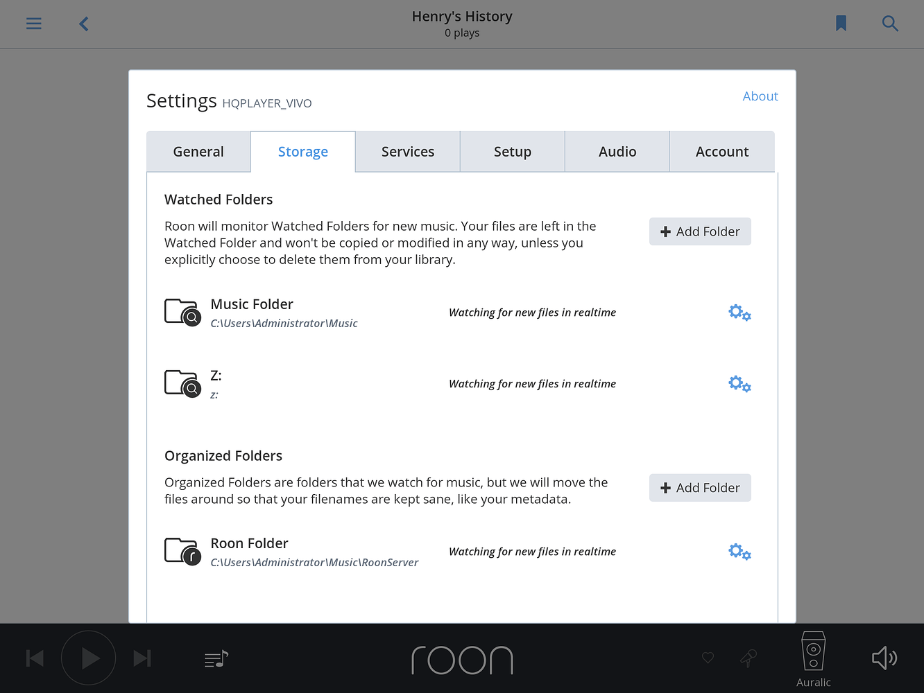Open settings gear for Roon Folder

tap(739, 552)
